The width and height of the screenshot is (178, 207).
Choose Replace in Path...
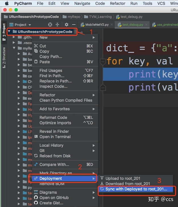65,81
